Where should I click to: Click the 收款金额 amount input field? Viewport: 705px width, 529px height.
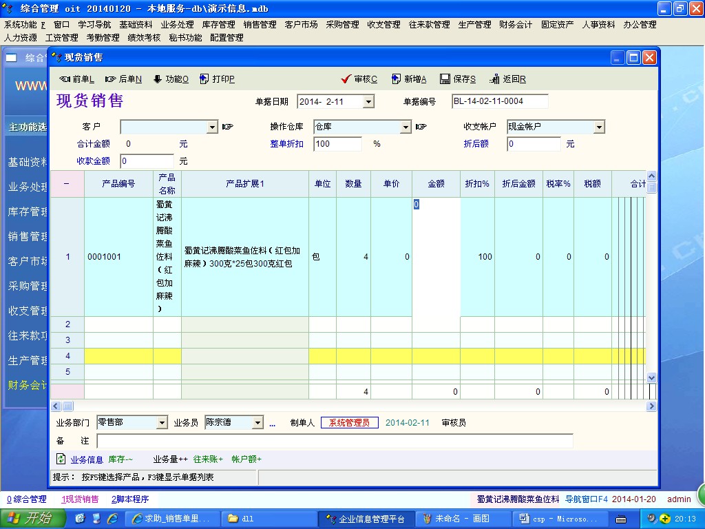147,161
